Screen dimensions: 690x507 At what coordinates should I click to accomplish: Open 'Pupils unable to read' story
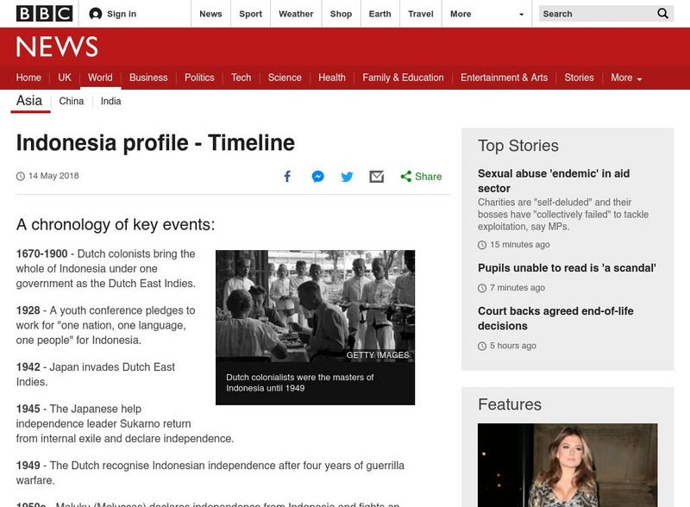pyautogui.click(x=567, y=268)
